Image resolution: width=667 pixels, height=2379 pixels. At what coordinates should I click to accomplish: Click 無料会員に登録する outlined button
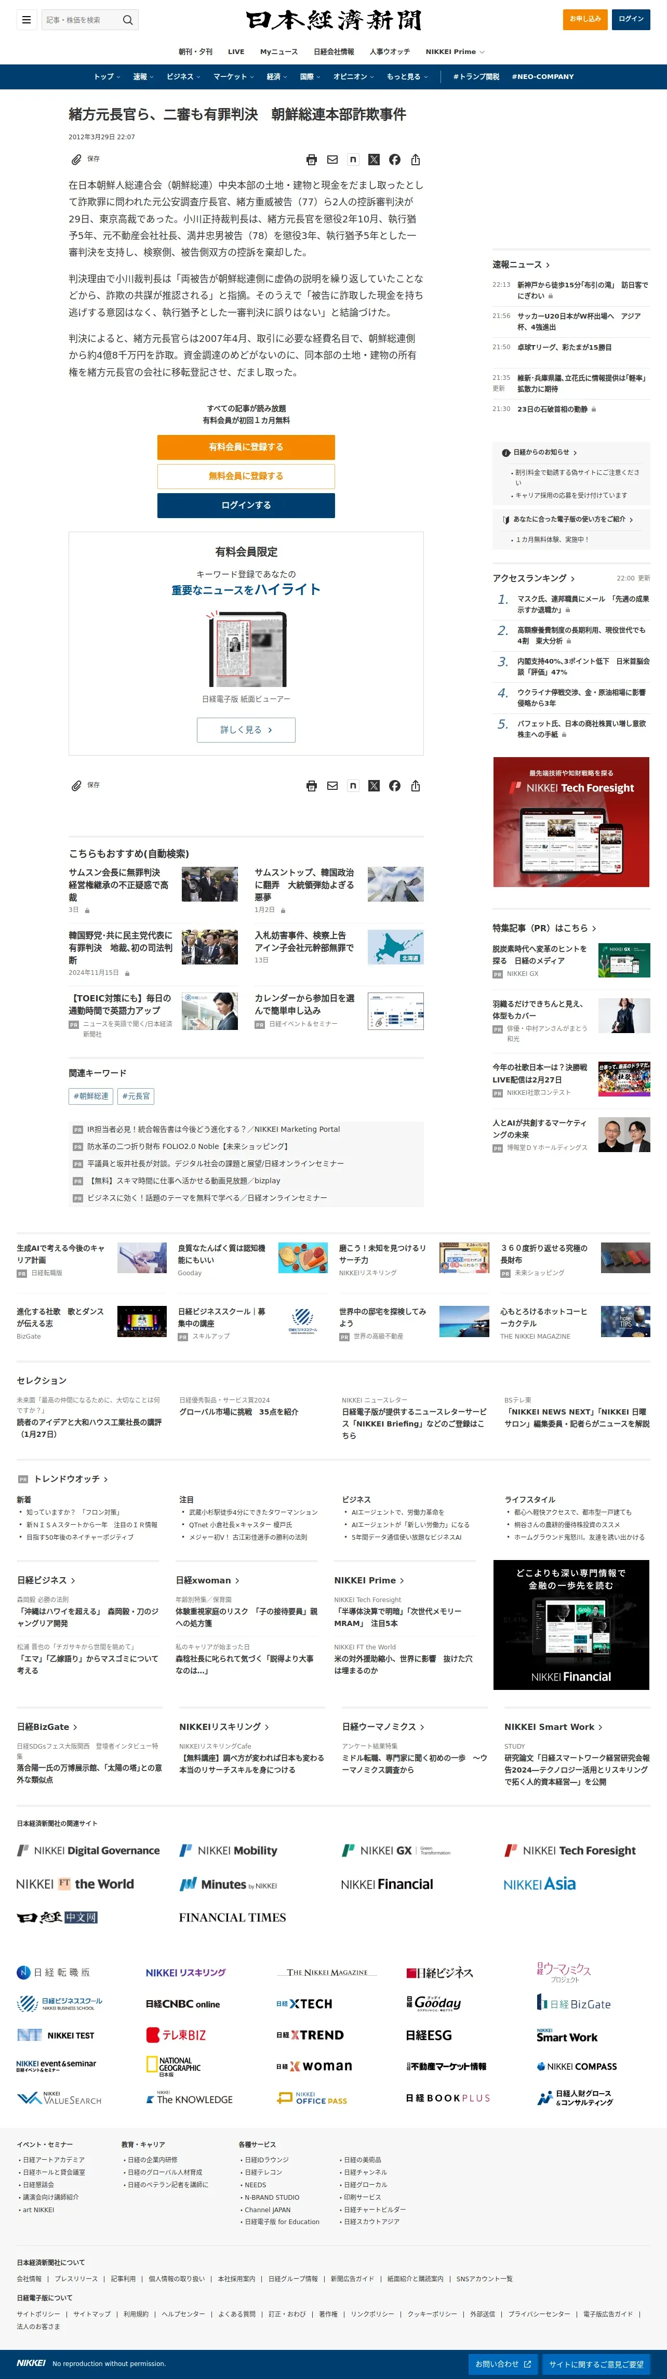pyautogui.click(x=246, y=475)
